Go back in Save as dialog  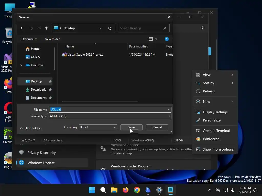(x=22, y=28)
